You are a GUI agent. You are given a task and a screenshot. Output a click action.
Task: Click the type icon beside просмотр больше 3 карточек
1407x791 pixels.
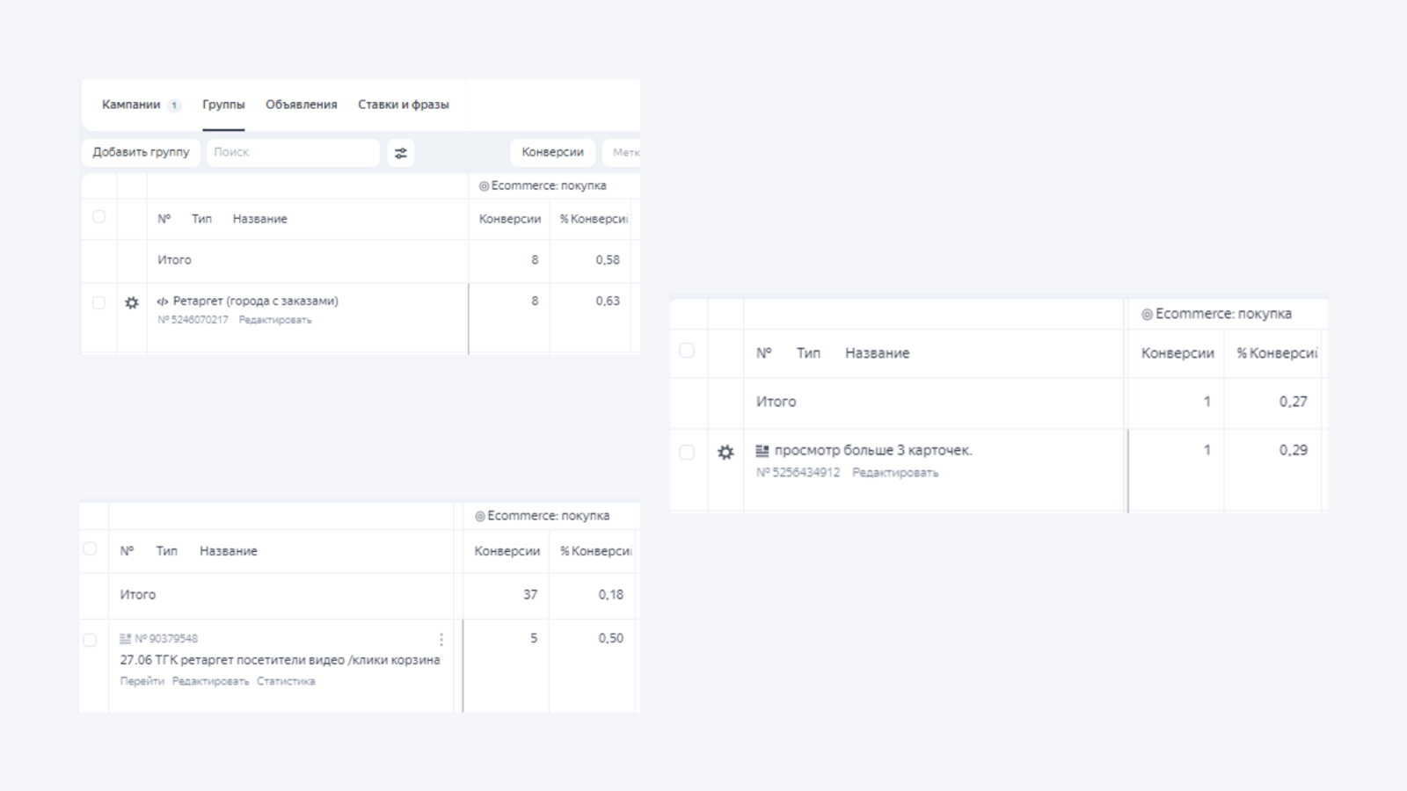(762, 451)
